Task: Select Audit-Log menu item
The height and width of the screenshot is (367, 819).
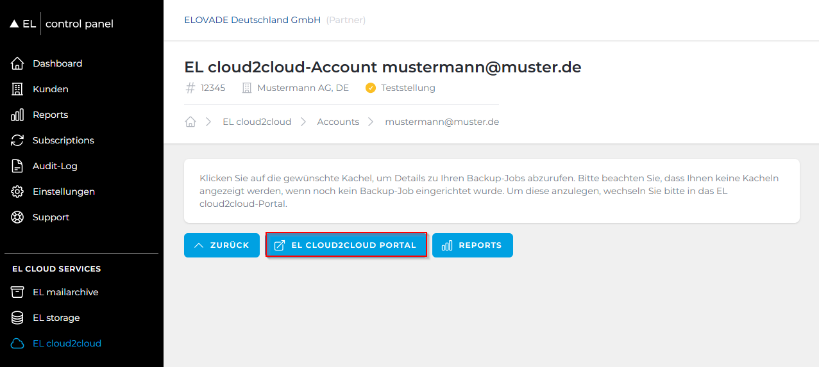Action: [x=55, y=166]
